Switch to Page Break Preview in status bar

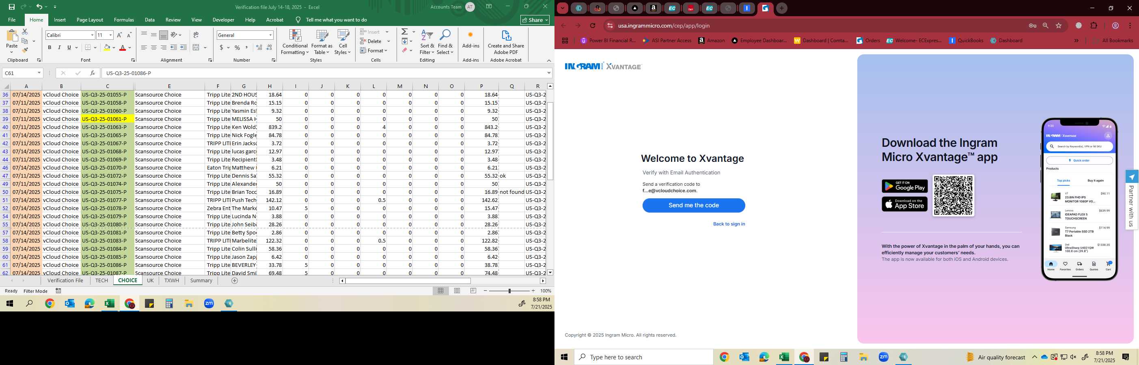473,291
